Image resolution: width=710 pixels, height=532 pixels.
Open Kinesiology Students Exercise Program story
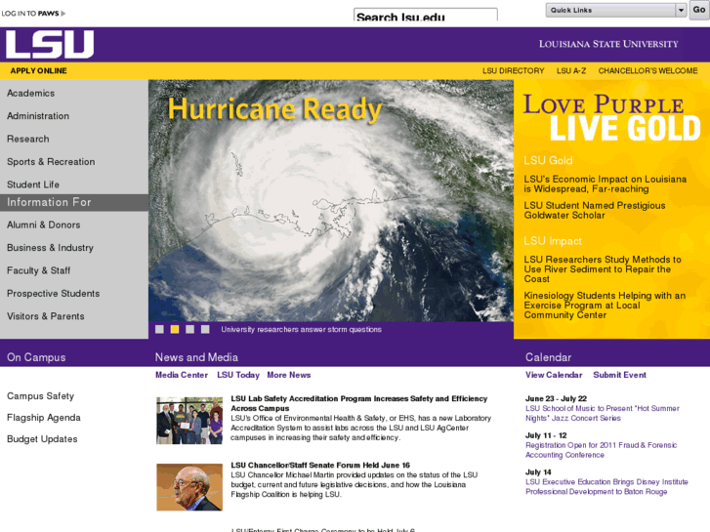[605, 306]
